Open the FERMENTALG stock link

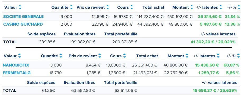click(17, 73)
